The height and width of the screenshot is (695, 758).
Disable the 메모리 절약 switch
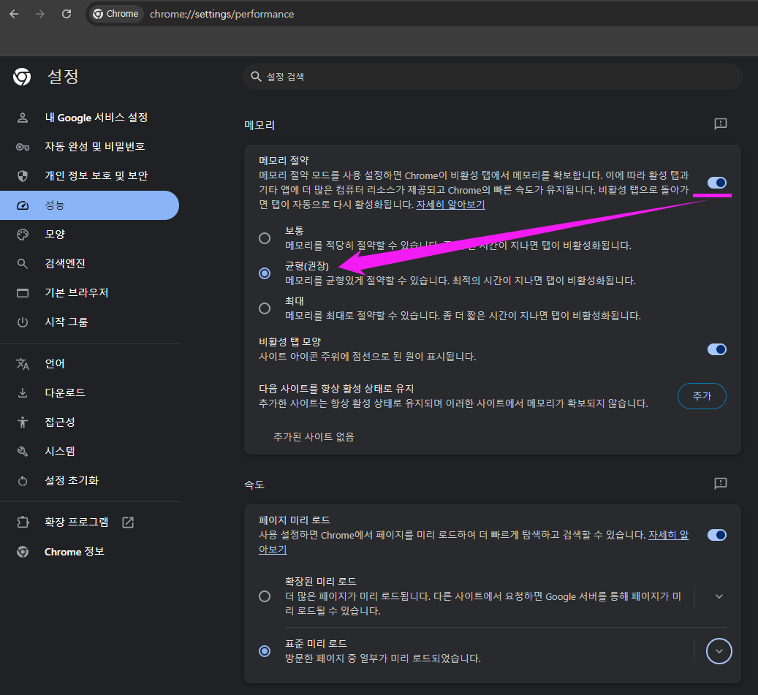(716, 183)
